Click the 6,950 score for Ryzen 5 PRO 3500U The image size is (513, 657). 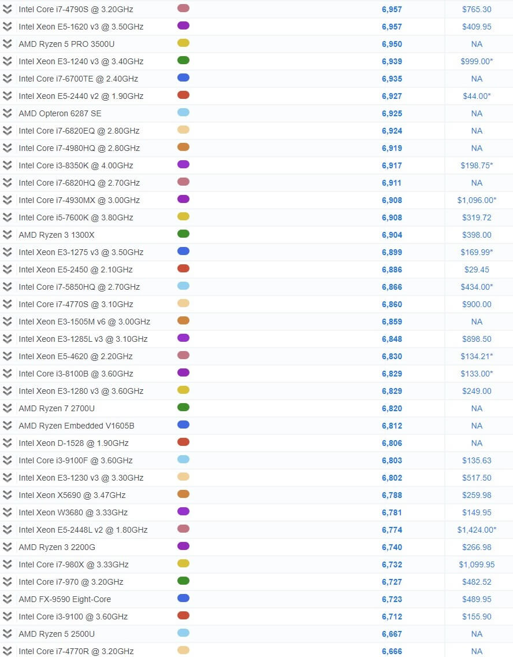[x=392, y=44]
